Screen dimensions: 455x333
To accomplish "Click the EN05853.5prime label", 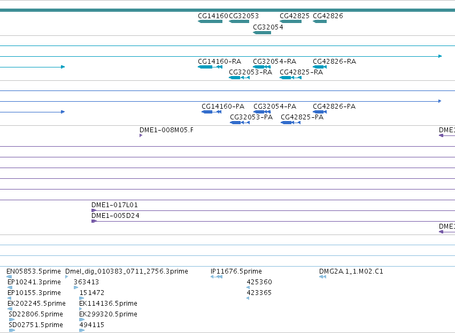I will tap(34, 271).
